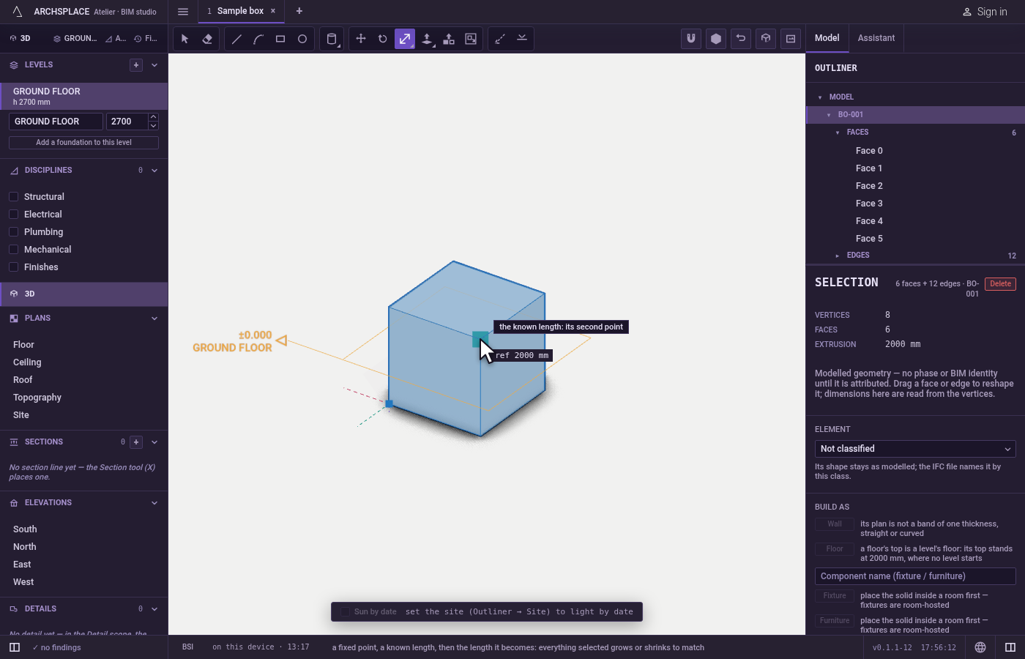Enable the Mechanical discipline checkbox
The width and height of the screenshot is (1025, 659).
click(x=14, y=250)
